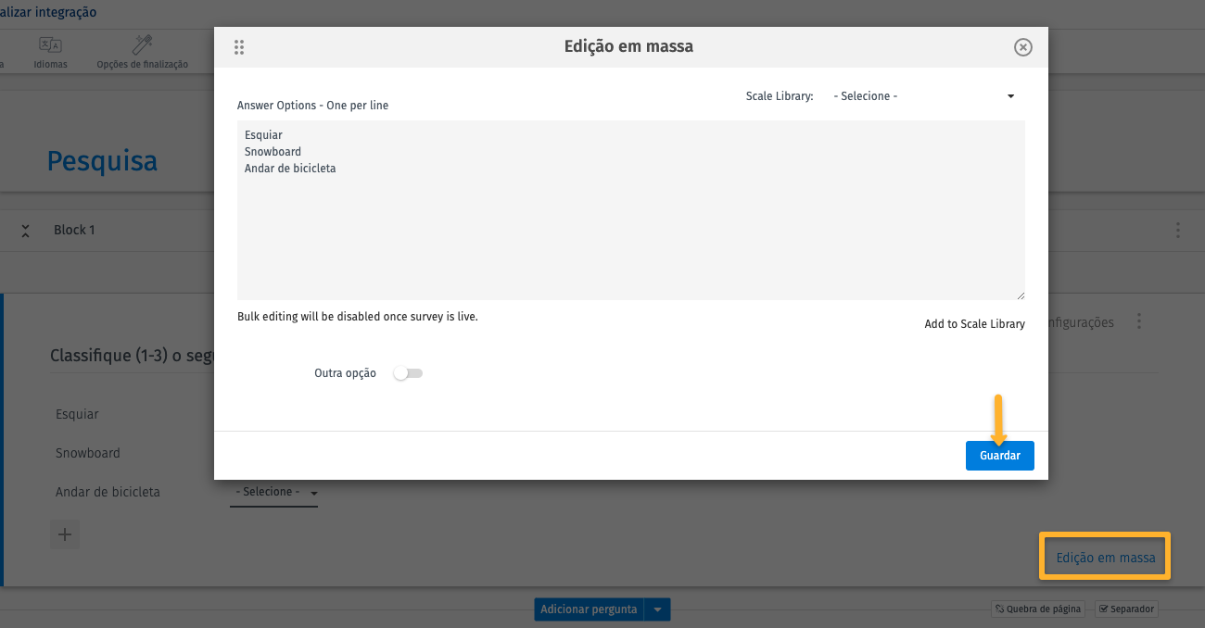Click the Guardar button
The width and height of the screenshot is (1205, 628).
point(999,456)
